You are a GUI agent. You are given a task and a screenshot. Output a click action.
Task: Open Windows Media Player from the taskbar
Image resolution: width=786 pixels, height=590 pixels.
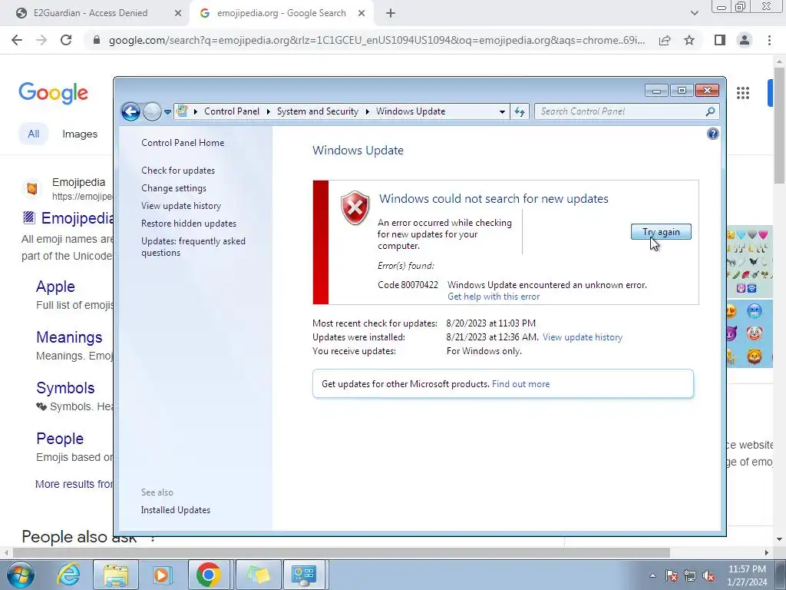[161, 575]
